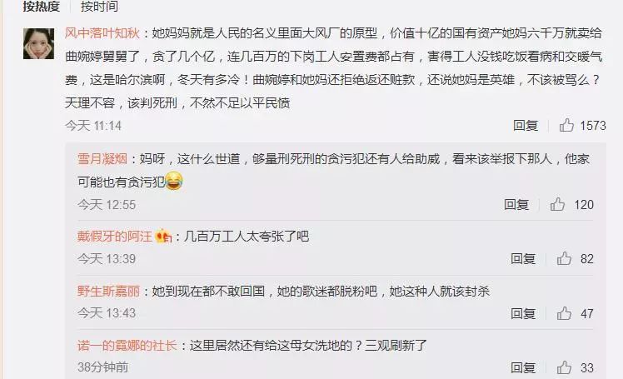The image size is (623, 379).
Task: Open profile of user 雪月凝烟
Action: click(x=102, y=159)
